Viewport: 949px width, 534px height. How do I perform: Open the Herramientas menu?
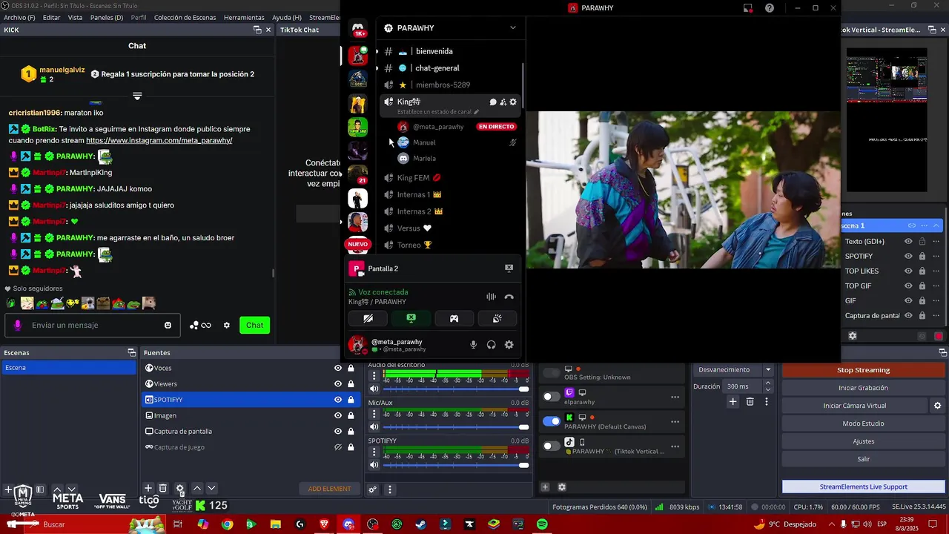(x=244, y=17)
